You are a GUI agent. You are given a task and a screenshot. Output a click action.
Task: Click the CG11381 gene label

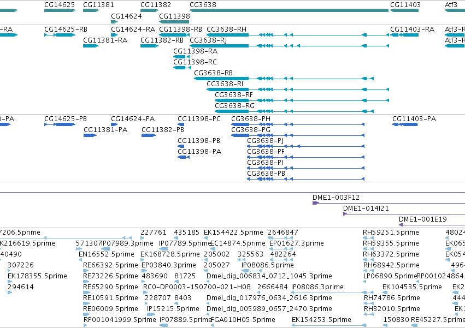click(98, 5)
